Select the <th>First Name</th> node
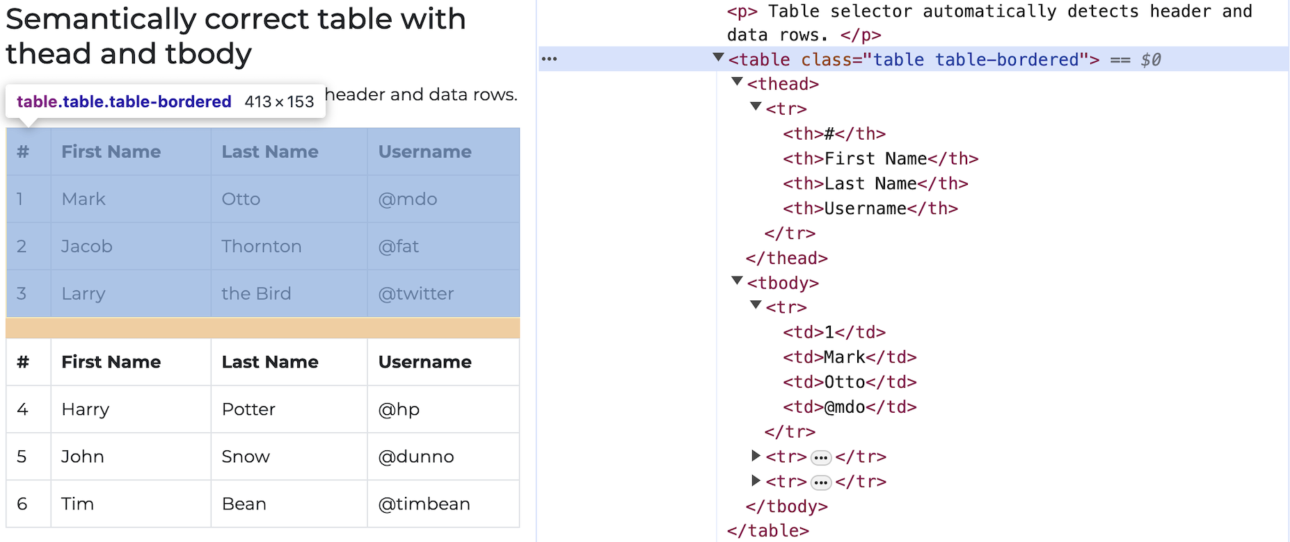Image resolution: width=1290 pixels, height=542 pixels. point(880,159)
